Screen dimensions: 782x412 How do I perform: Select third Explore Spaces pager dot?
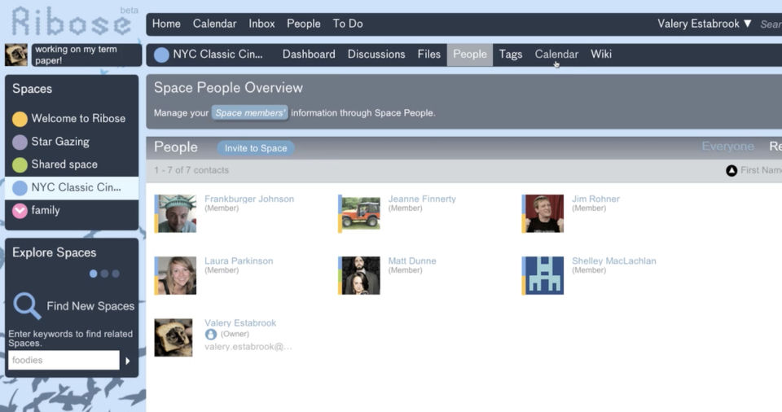coord(116,274)
